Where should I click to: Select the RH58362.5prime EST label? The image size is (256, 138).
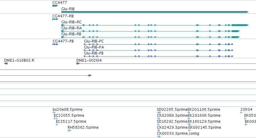[x=83, y=128]
